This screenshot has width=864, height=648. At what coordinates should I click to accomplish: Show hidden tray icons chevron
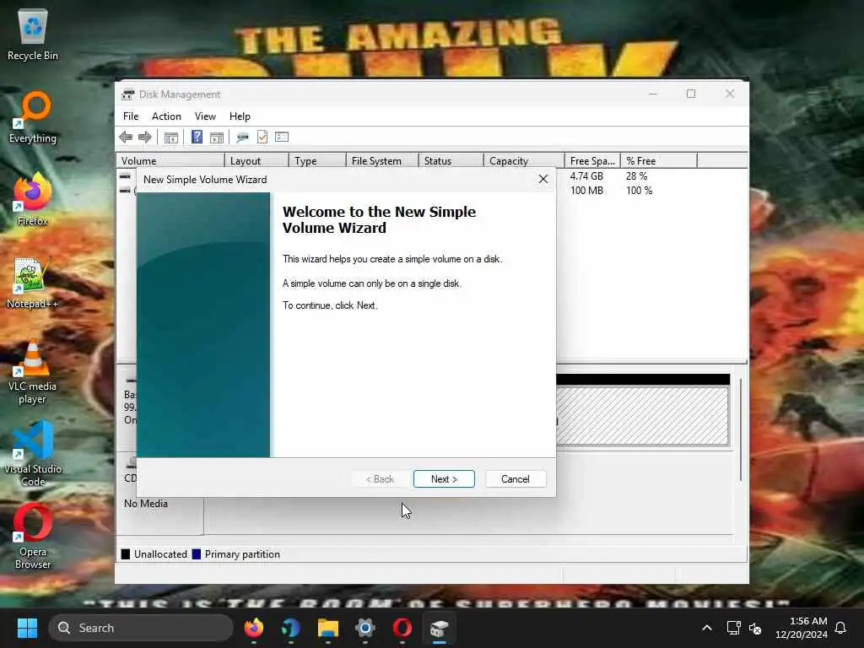[x=707, y=628]
